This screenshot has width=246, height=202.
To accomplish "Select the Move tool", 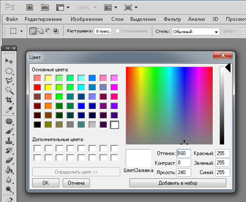I will [9, 61].
